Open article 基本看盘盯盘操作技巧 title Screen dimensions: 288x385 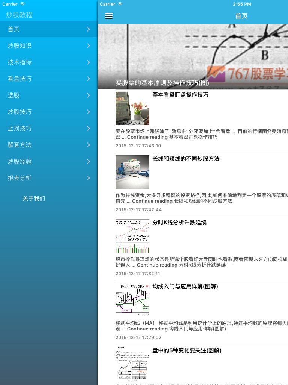[180, 95]
